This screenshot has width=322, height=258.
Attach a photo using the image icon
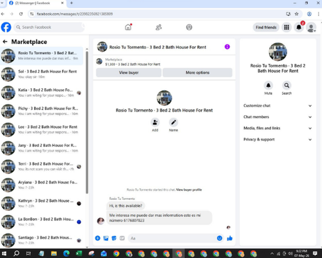[x=106, y=238]
